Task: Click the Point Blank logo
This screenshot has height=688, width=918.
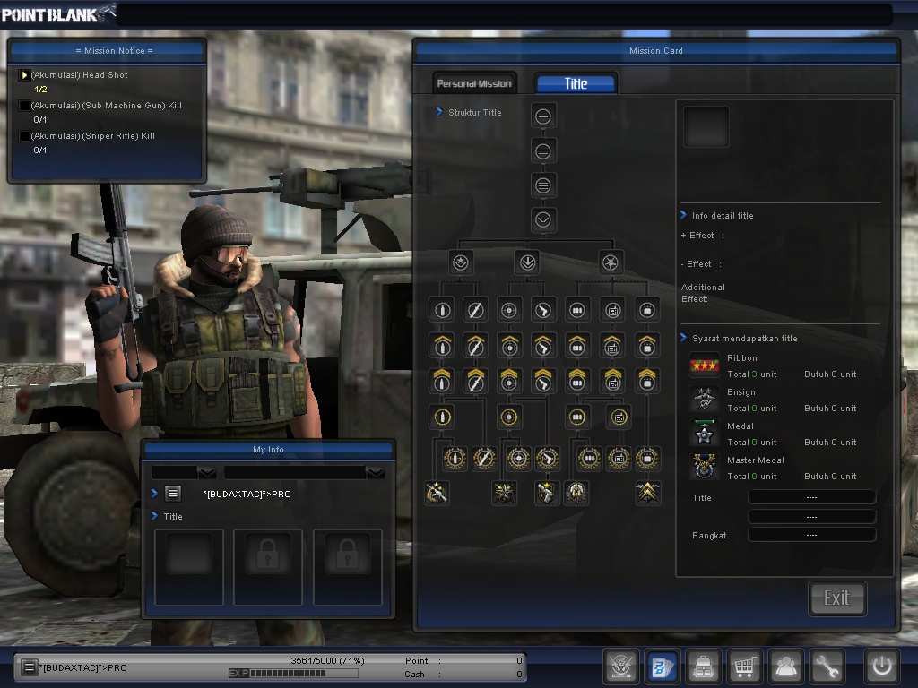Action: pyautogui.click(x=58, y=13)
